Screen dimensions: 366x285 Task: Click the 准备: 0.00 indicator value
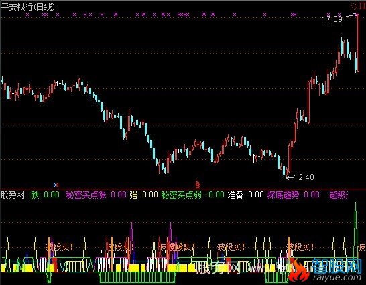[x=246, y=195]
